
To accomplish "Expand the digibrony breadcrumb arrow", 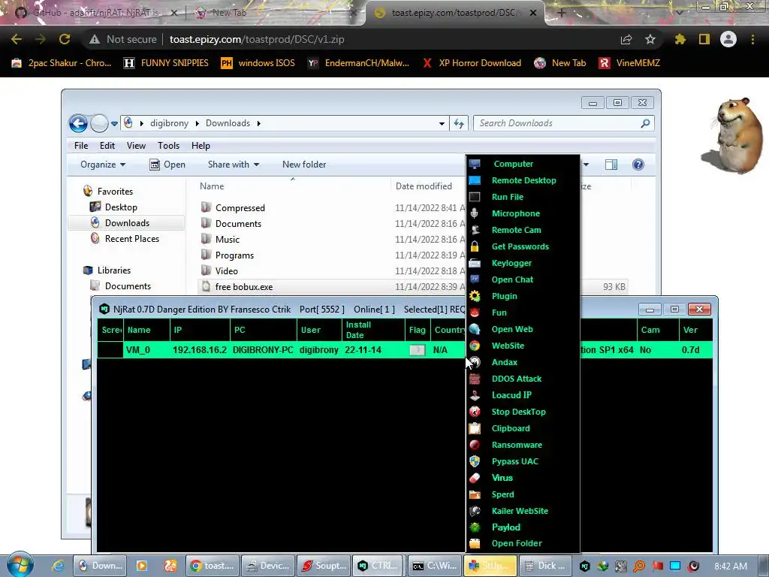I will [x=198, y=123].
